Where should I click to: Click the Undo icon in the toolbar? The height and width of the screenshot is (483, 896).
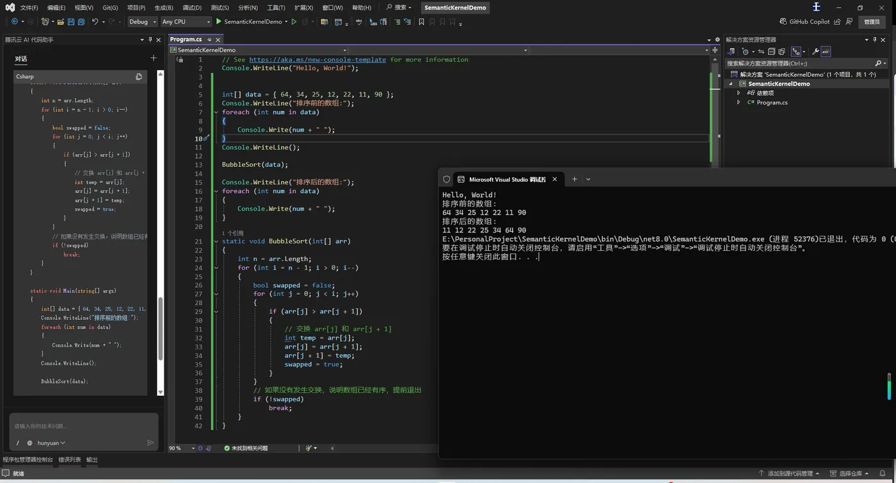tap(95, 22)
